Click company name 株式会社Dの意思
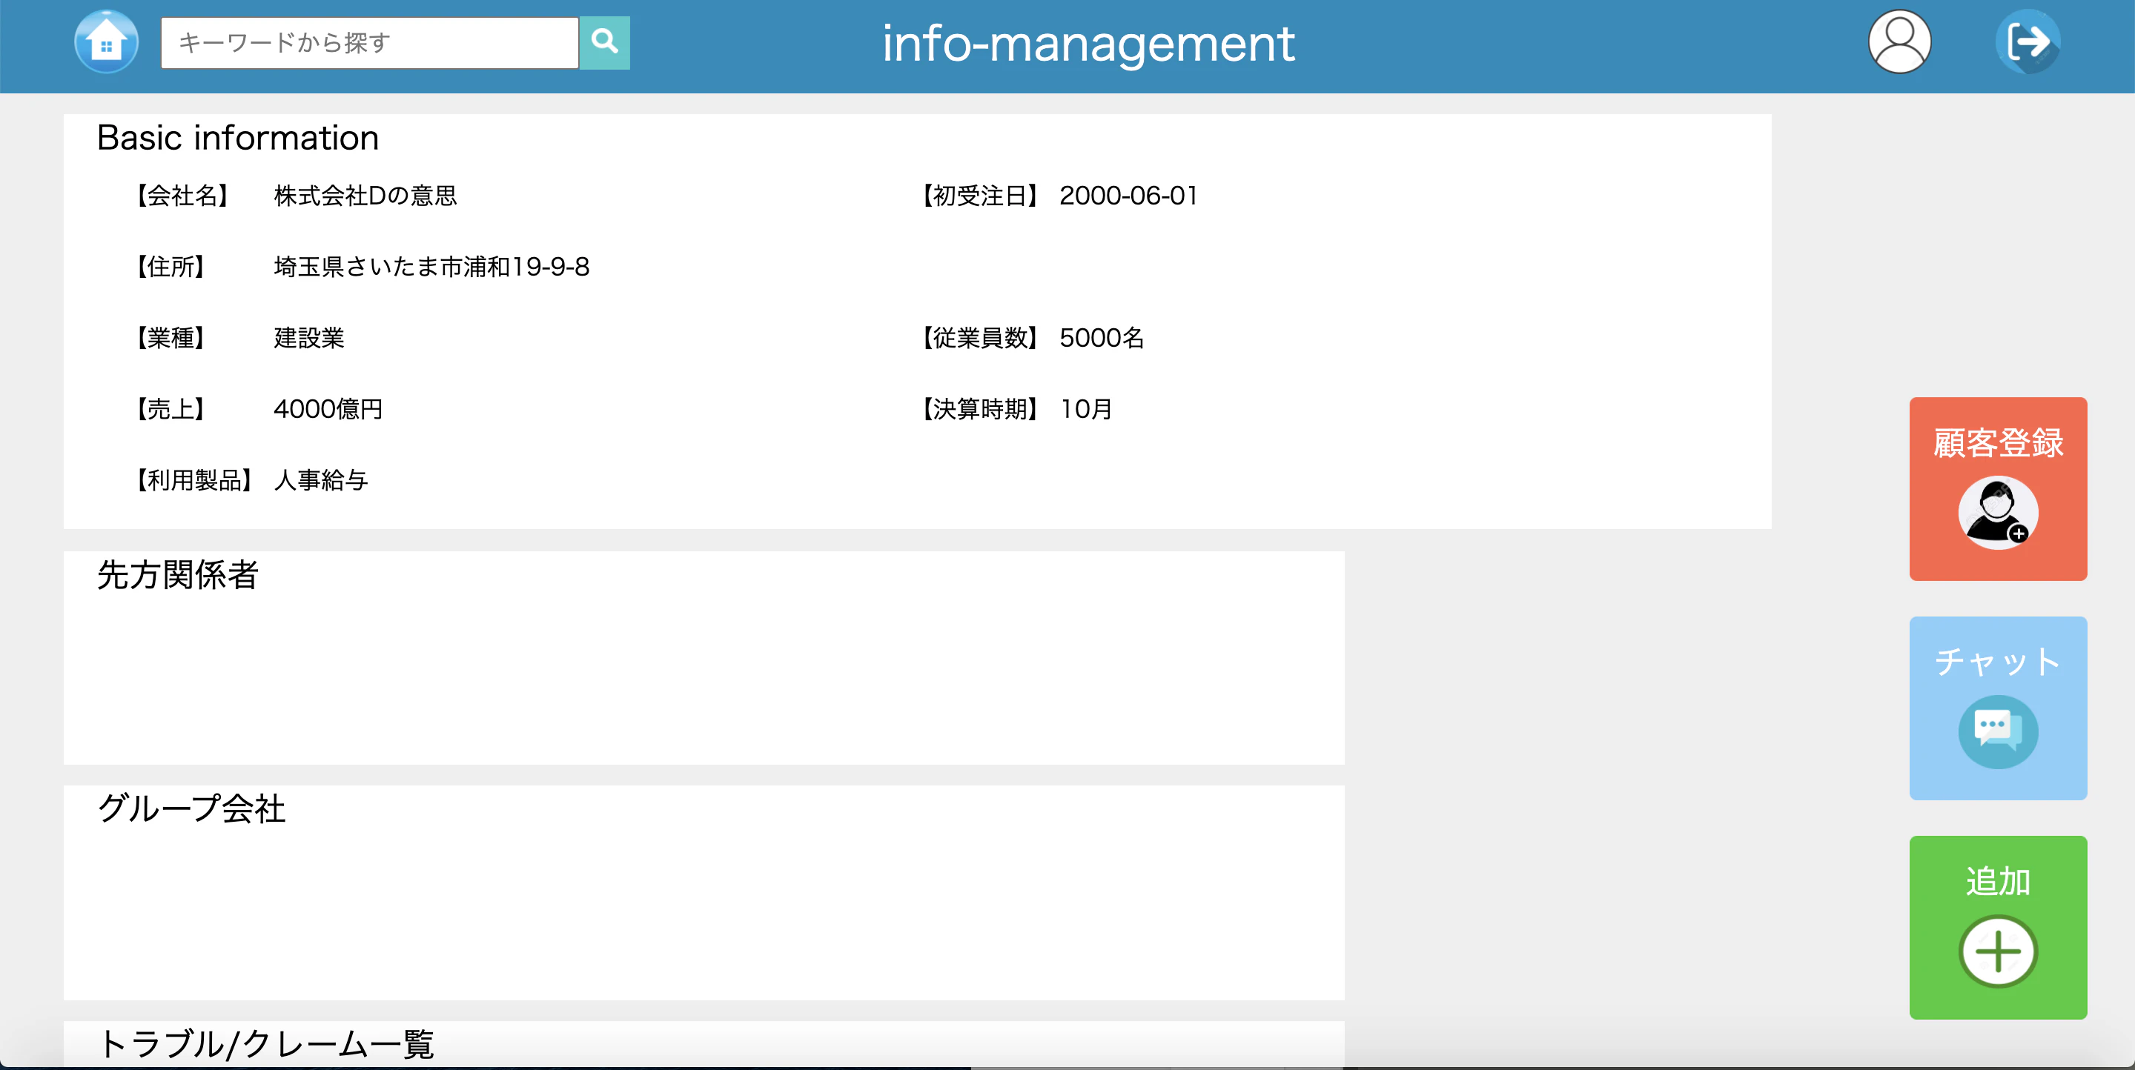Screen dimensions: 2135x1070 [365, 196]
